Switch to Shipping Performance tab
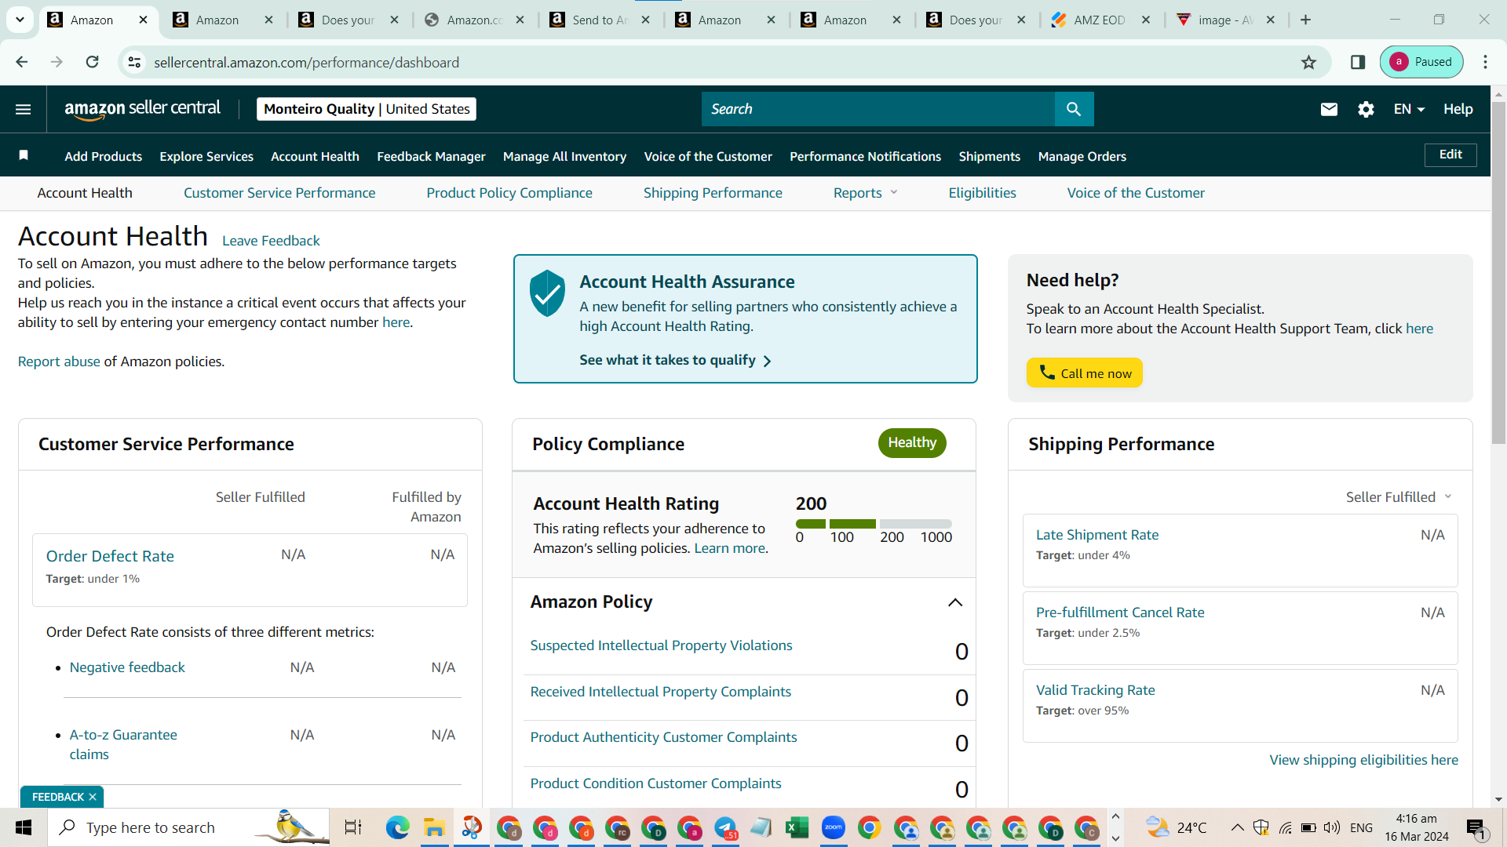 (713, 193)
